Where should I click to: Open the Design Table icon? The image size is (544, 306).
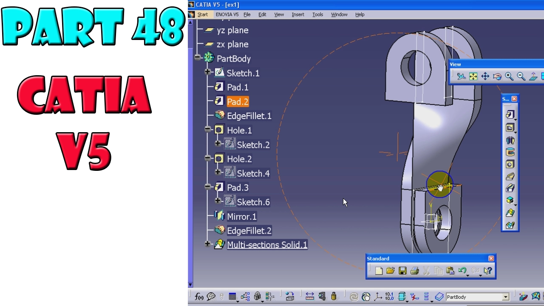point(232,297)
